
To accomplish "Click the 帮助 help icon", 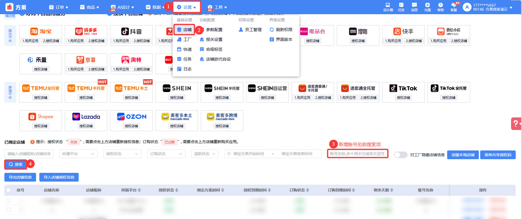I will [440, 7].
